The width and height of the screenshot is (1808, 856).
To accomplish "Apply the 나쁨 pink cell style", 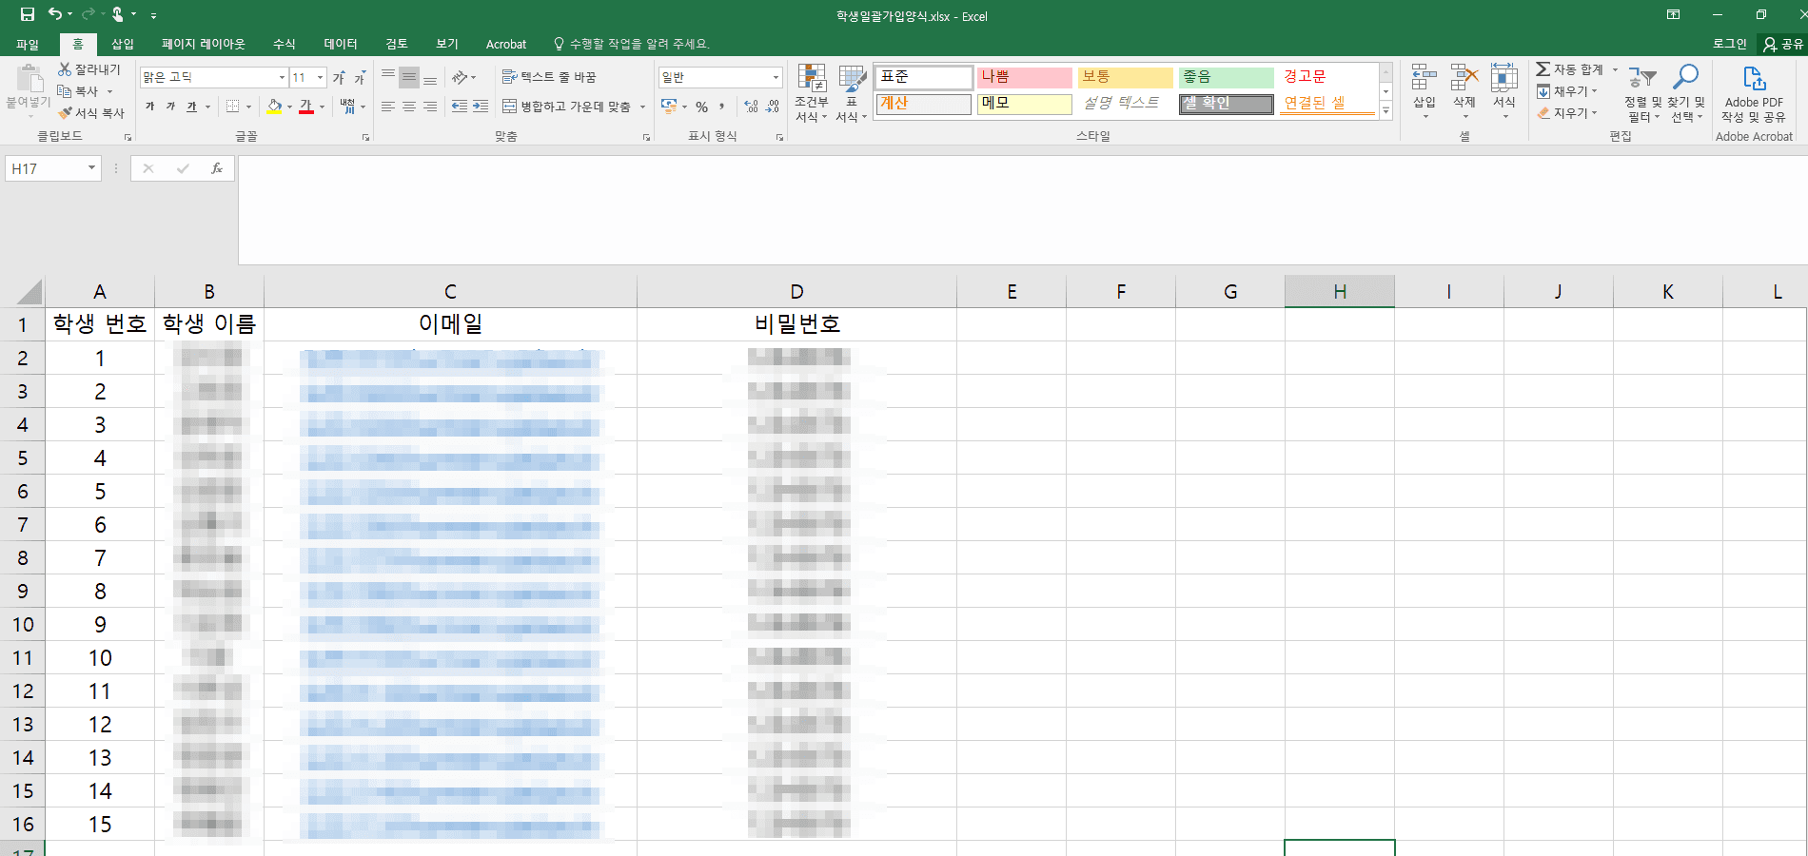I will coord(1025,77).
